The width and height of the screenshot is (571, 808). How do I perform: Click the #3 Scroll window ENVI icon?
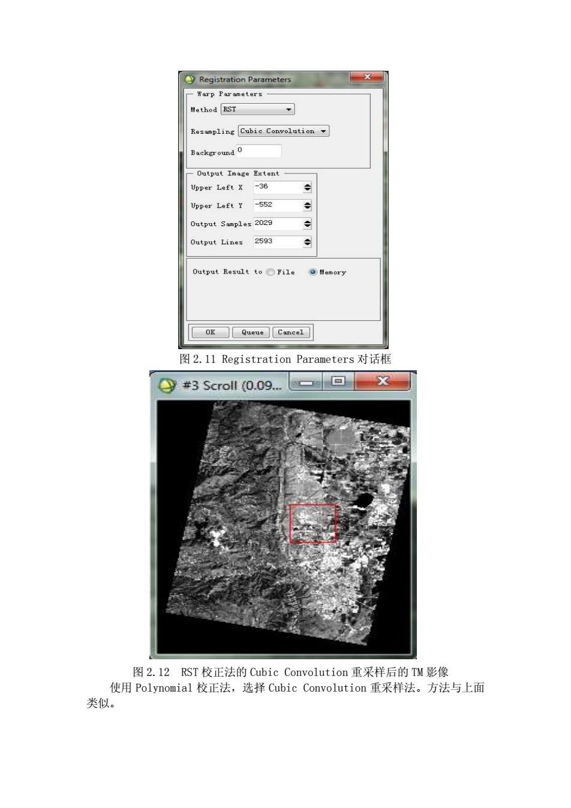(x=167, y=385)
